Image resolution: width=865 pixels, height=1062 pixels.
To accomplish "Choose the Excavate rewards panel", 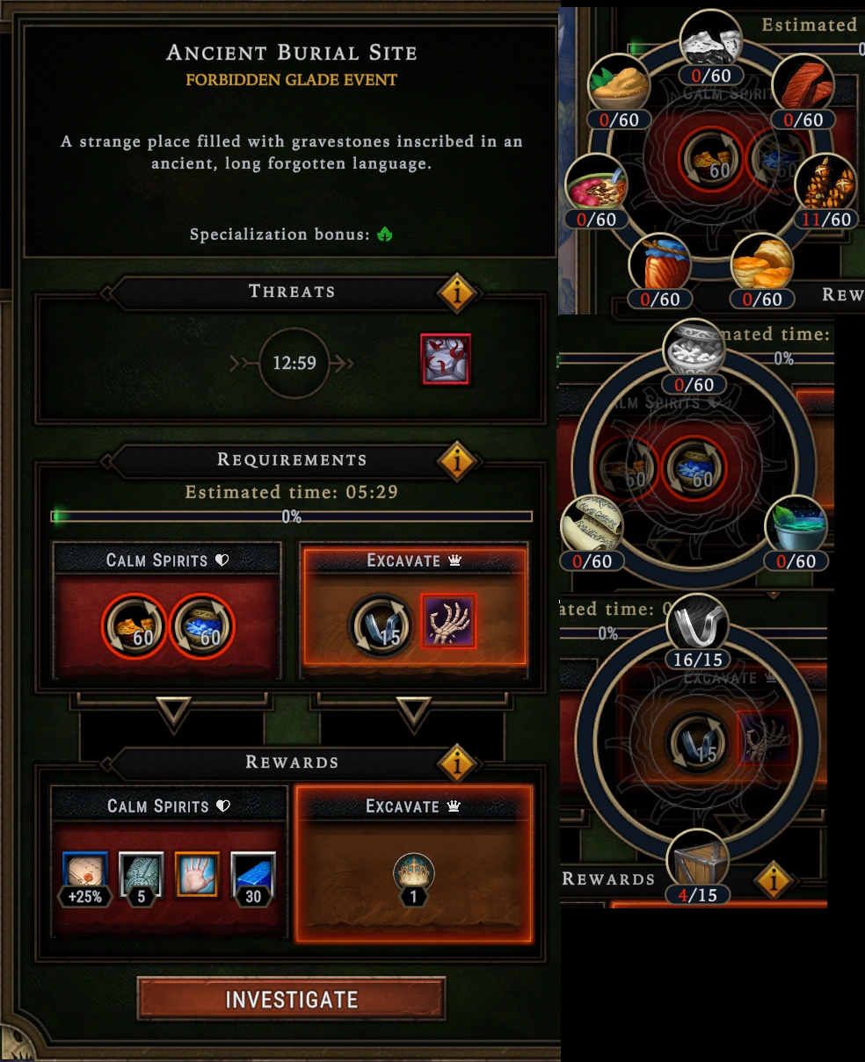I will [414, 863].
